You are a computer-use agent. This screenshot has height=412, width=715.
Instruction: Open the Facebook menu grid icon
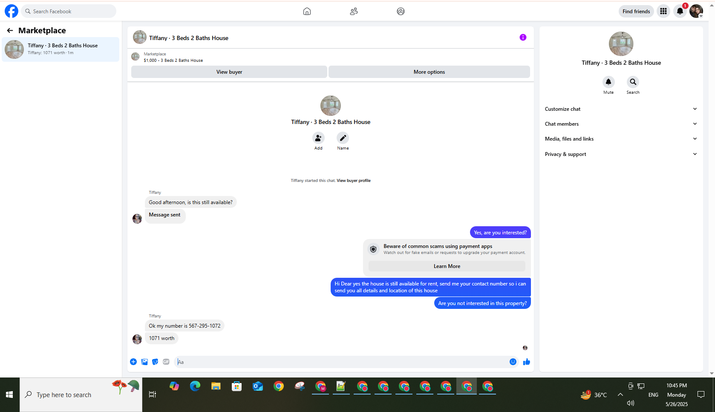point(663,12)
